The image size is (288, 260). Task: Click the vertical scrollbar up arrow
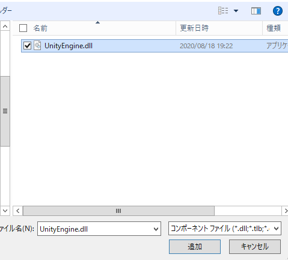5,26
